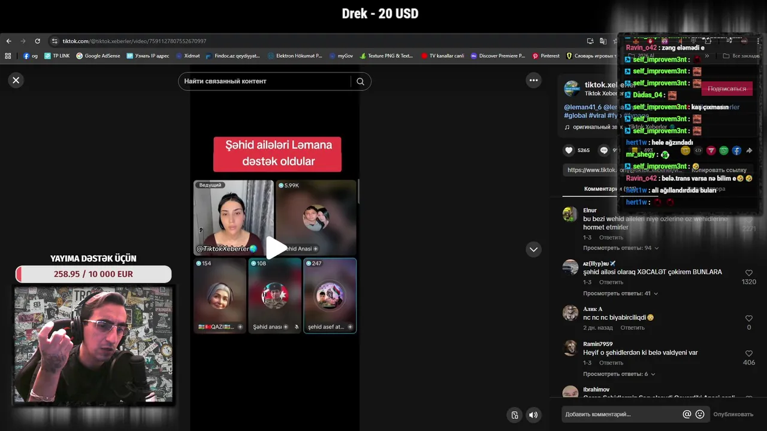This screenshot has height=431, width=767.
Task: Open the #viral hashtag link
Action: click(x=597, y=116)
